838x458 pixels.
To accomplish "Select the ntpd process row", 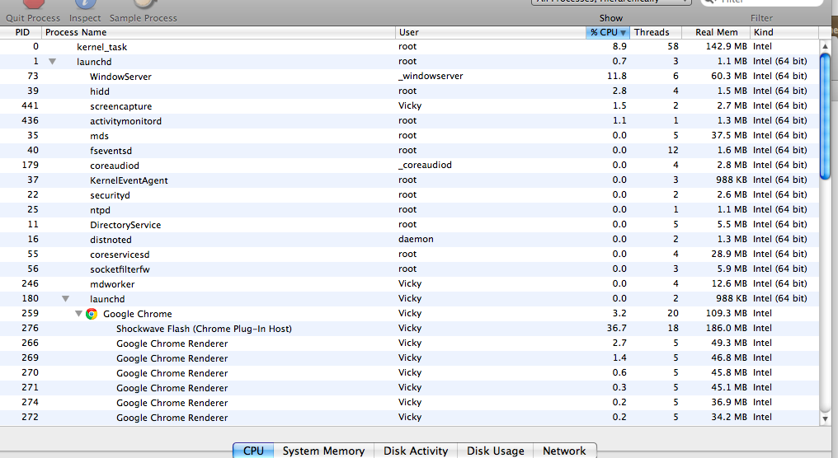I will (x=409, y=210).
